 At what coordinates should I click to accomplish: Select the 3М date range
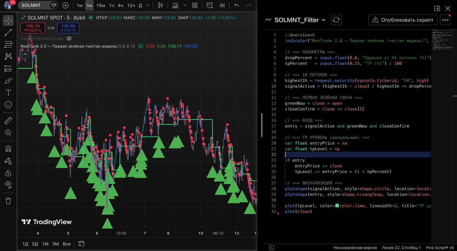pos(55,244)
